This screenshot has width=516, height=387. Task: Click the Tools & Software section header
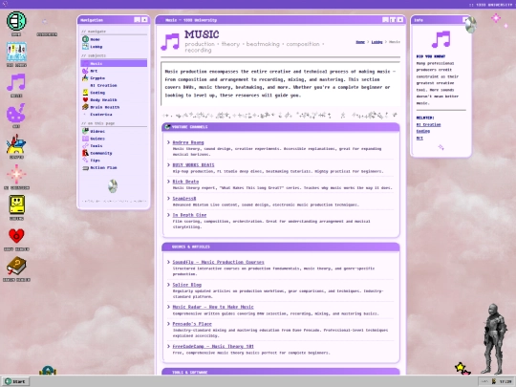[281, 373]
